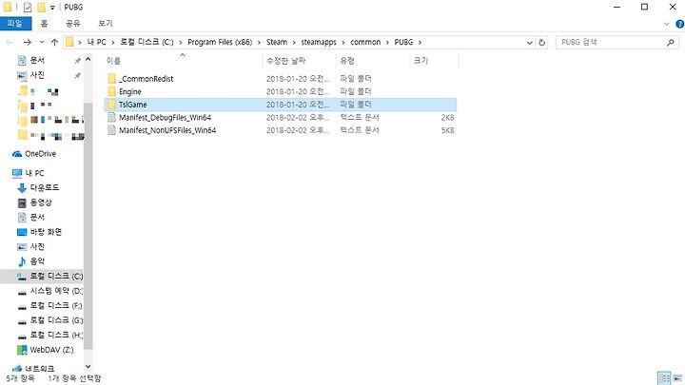The width and height of the screenshot is (685, 385).
Task: Click navigation pane scroll up arrow
Action: click(x=88, y=59)
